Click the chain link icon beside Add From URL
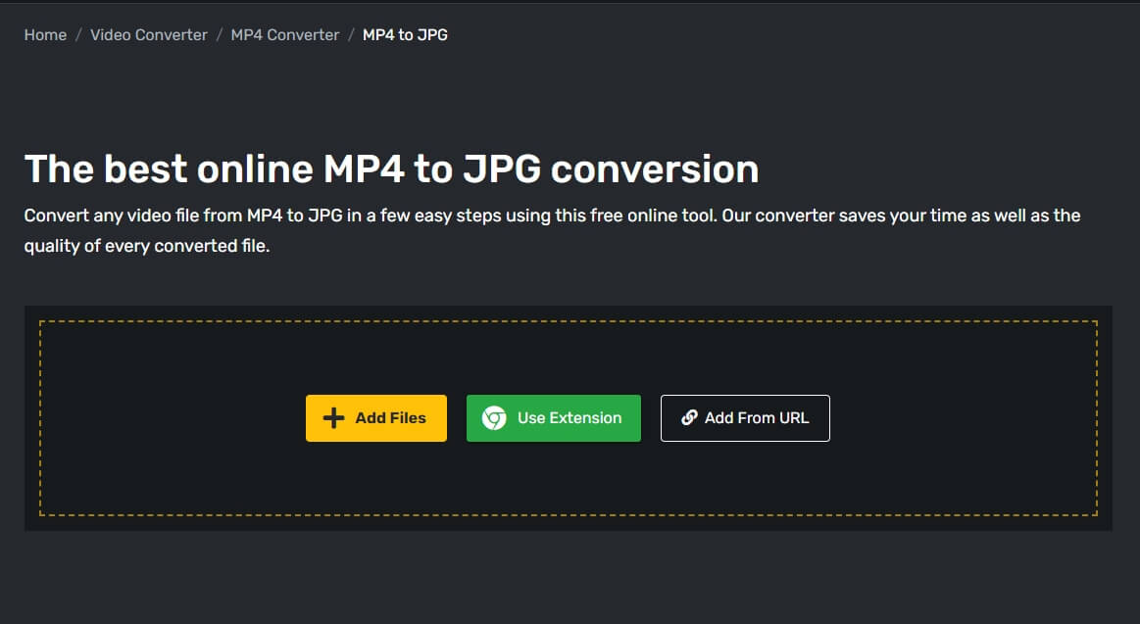 (689, 417)
